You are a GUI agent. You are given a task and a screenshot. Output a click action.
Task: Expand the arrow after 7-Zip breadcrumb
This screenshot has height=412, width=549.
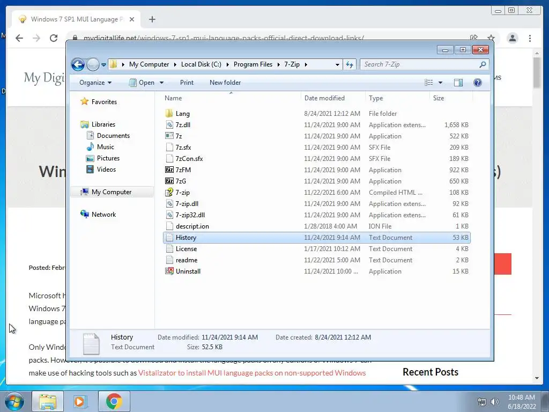pyautogui.click(x=306, y=64)
